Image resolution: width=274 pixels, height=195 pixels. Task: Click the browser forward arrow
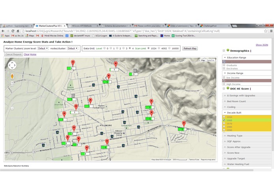coord(8,31)
